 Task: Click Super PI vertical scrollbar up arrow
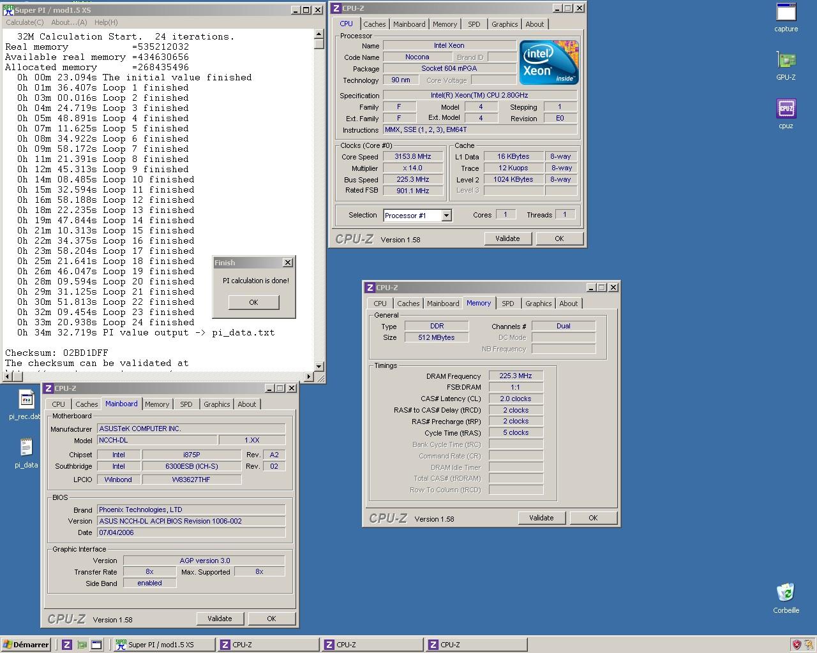coord(319,34)
